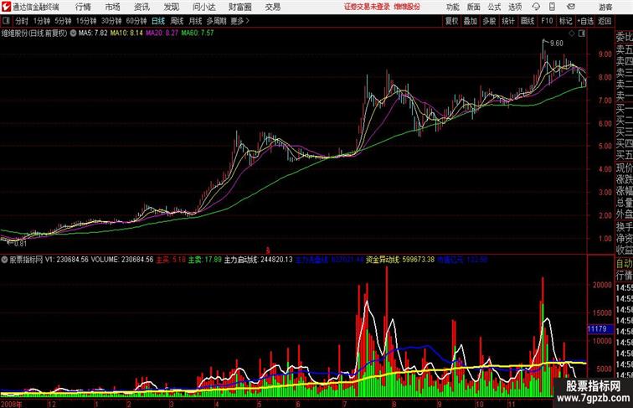Click the customer service headset icon
The width and height of the screenshot is (633, 408).
coord(536,7)
